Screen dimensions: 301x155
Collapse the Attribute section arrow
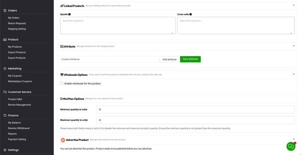pos(293,46)
